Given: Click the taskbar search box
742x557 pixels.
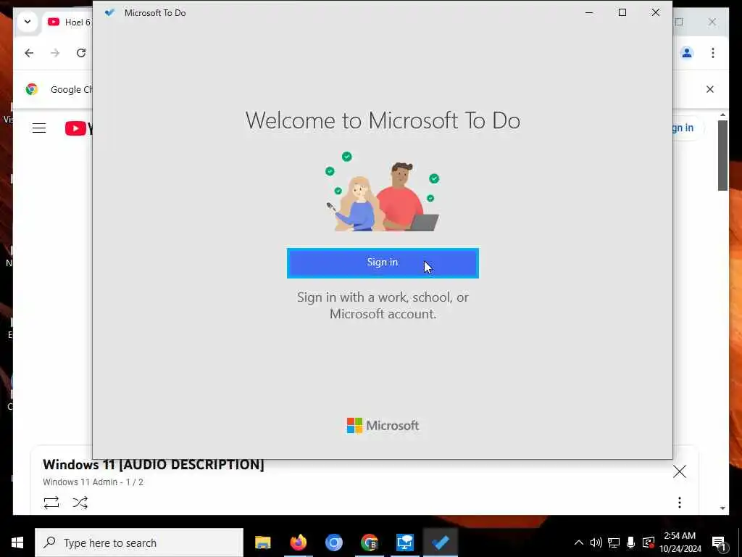Looking at the screenshot, I should click(x=139, y=542).
